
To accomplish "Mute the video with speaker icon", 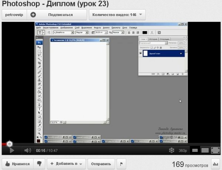I will 28,150.
